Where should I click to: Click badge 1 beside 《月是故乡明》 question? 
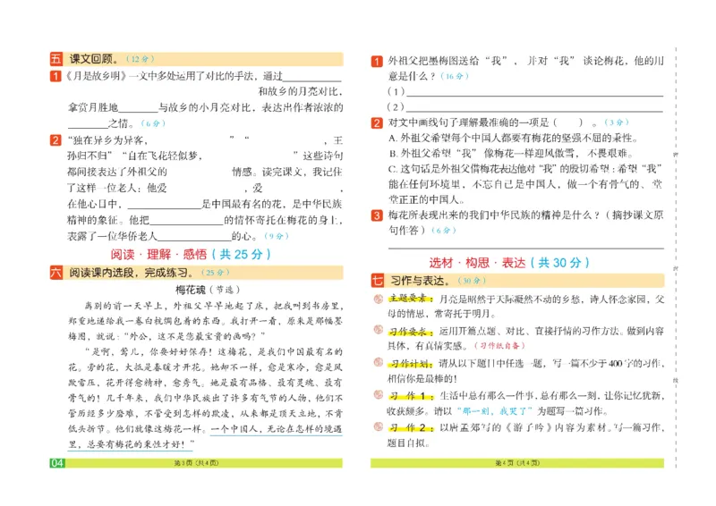tap(55, 76)
